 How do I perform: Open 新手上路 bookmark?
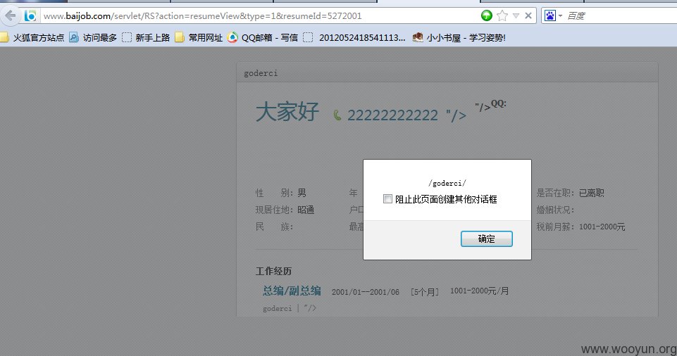[146, 38]
